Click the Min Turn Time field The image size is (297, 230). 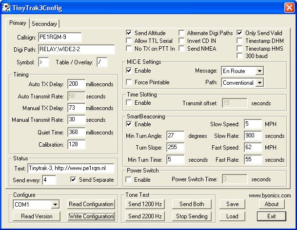coord(176,159)
